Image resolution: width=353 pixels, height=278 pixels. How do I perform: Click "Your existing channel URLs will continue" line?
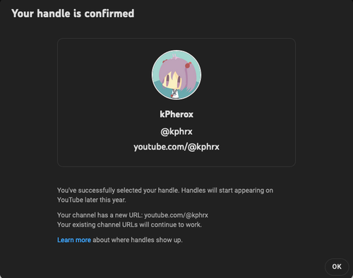coord(129,225)
